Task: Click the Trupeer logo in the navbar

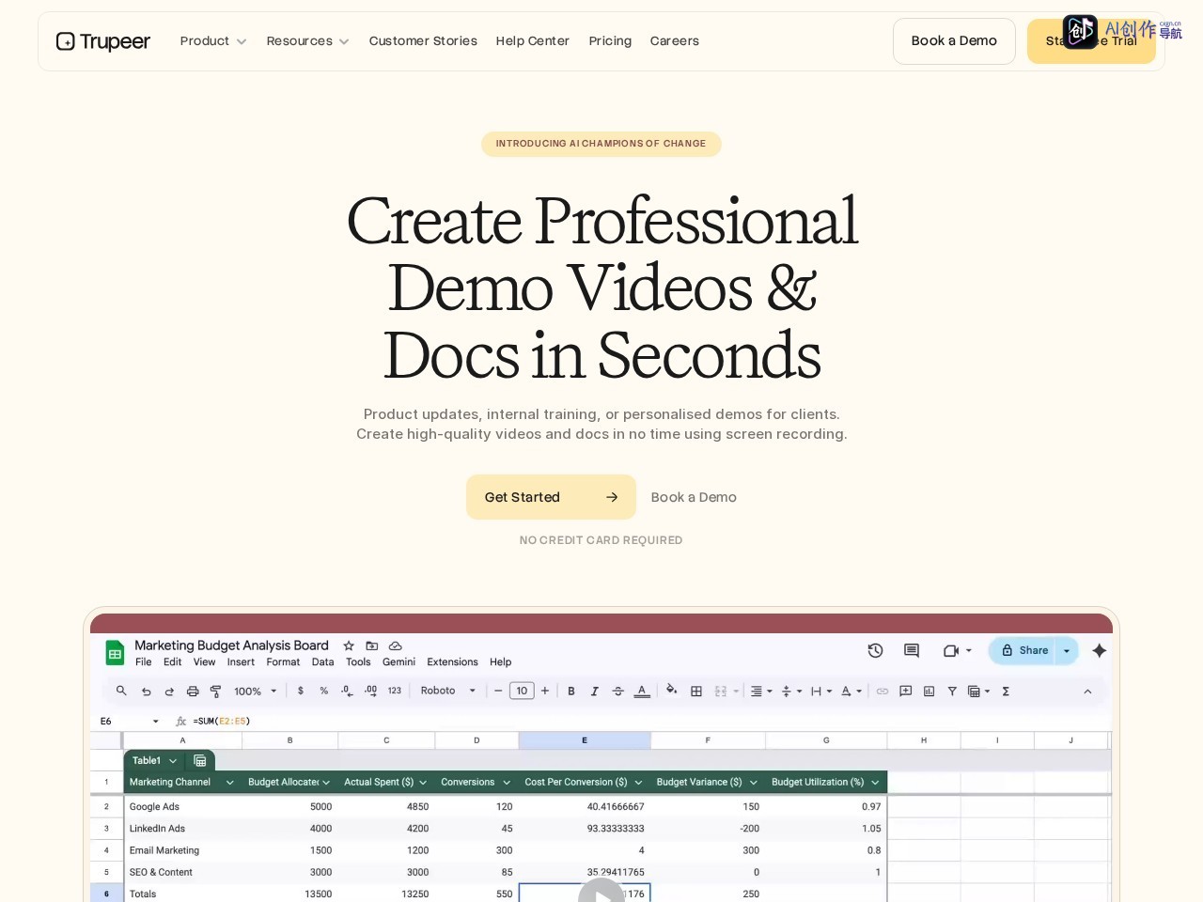Action: pyautogui.click(x=103, y=41)
